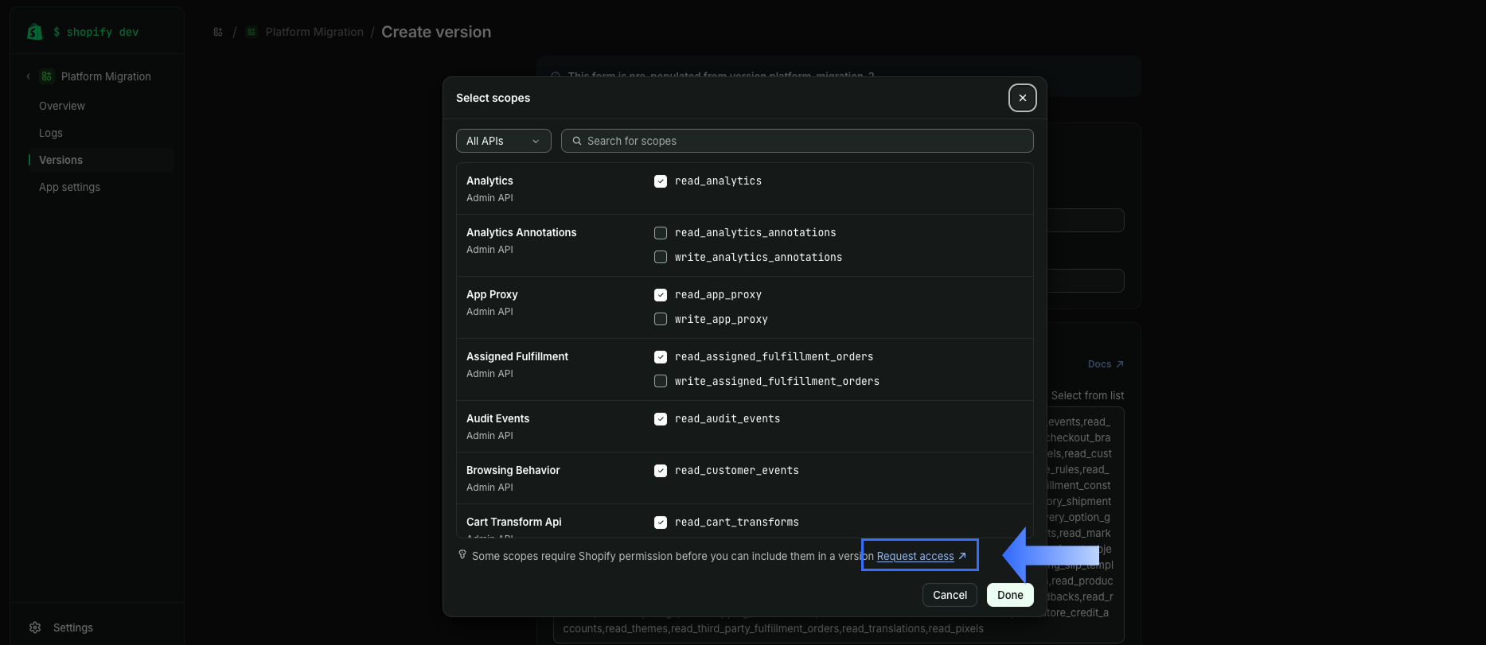Viewport: 1486px width, 645px height.
Task: Uncheck read_customer_events scope
Action: (x=661, y=471)
